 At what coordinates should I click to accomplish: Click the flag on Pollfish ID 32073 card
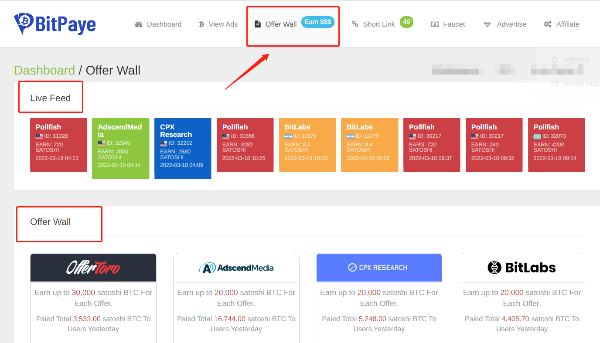pos(537,136)
